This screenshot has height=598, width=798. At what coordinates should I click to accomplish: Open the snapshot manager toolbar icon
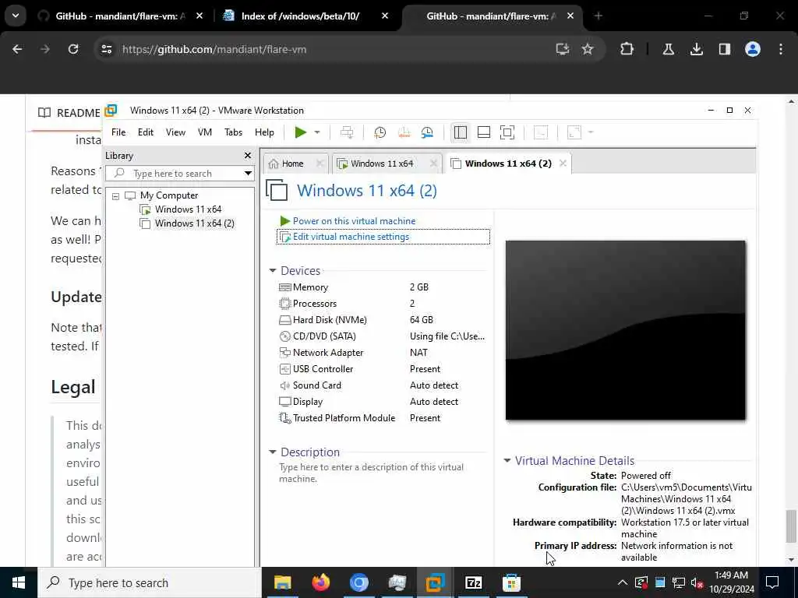(x=428, y=132)
